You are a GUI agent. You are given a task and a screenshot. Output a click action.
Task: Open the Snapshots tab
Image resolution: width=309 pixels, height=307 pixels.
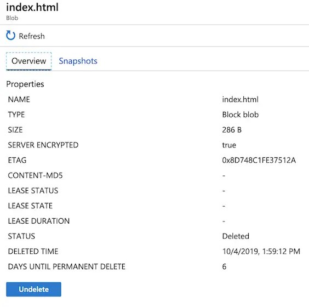pos(78,61)
